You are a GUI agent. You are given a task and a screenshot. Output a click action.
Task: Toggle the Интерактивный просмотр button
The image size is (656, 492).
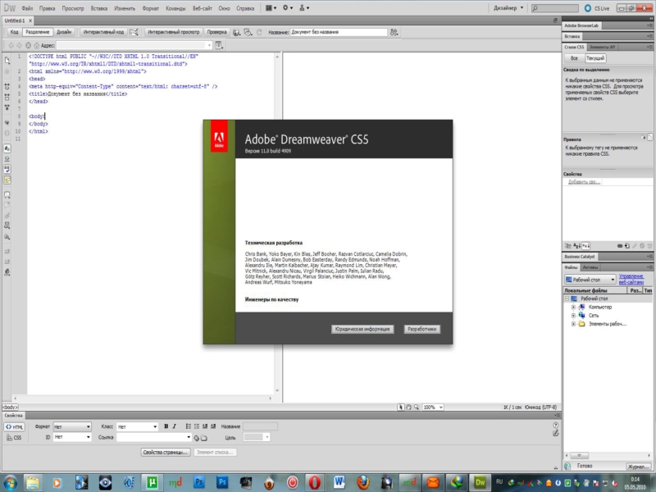pos(174,32)
